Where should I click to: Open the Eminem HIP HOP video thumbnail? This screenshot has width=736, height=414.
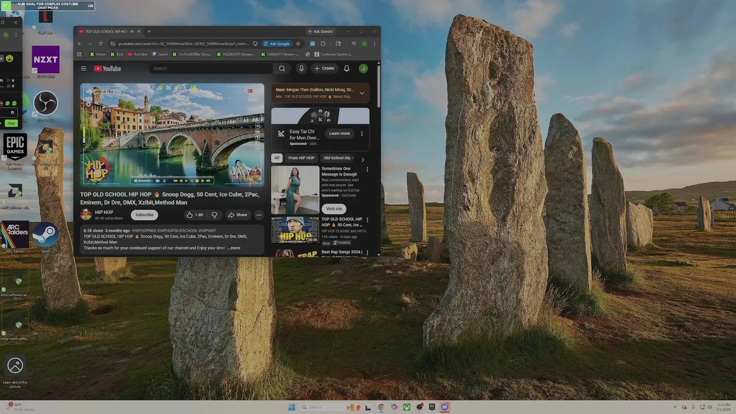point(295,229)
